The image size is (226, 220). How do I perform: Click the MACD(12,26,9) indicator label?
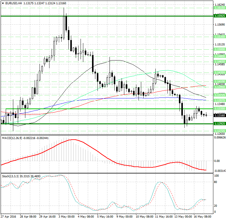12,138
